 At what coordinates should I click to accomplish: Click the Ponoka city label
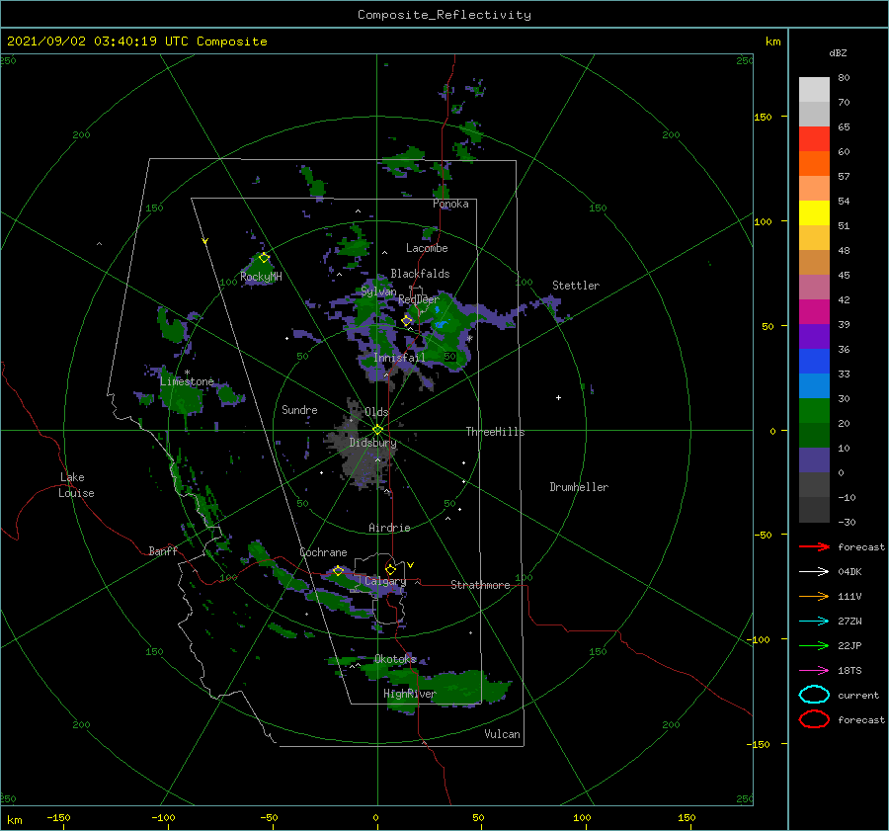tap(450, 204)
